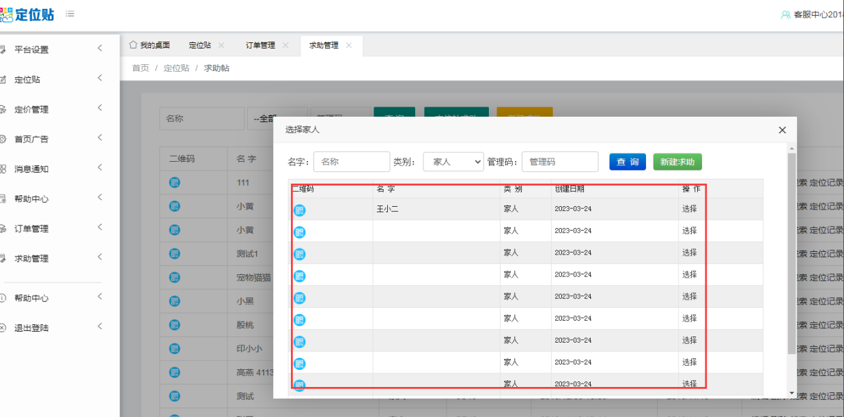Screen dimensions: 844x417
Task: Click the hamburger menu icon beside the logo
Action: tap(70, 14)
